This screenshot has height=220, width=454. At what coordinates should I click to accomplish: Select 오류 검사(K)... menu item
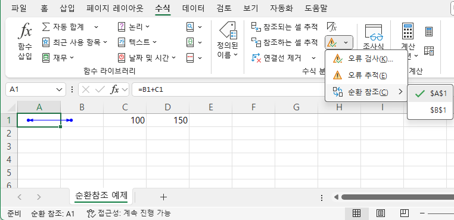[366, 59]
